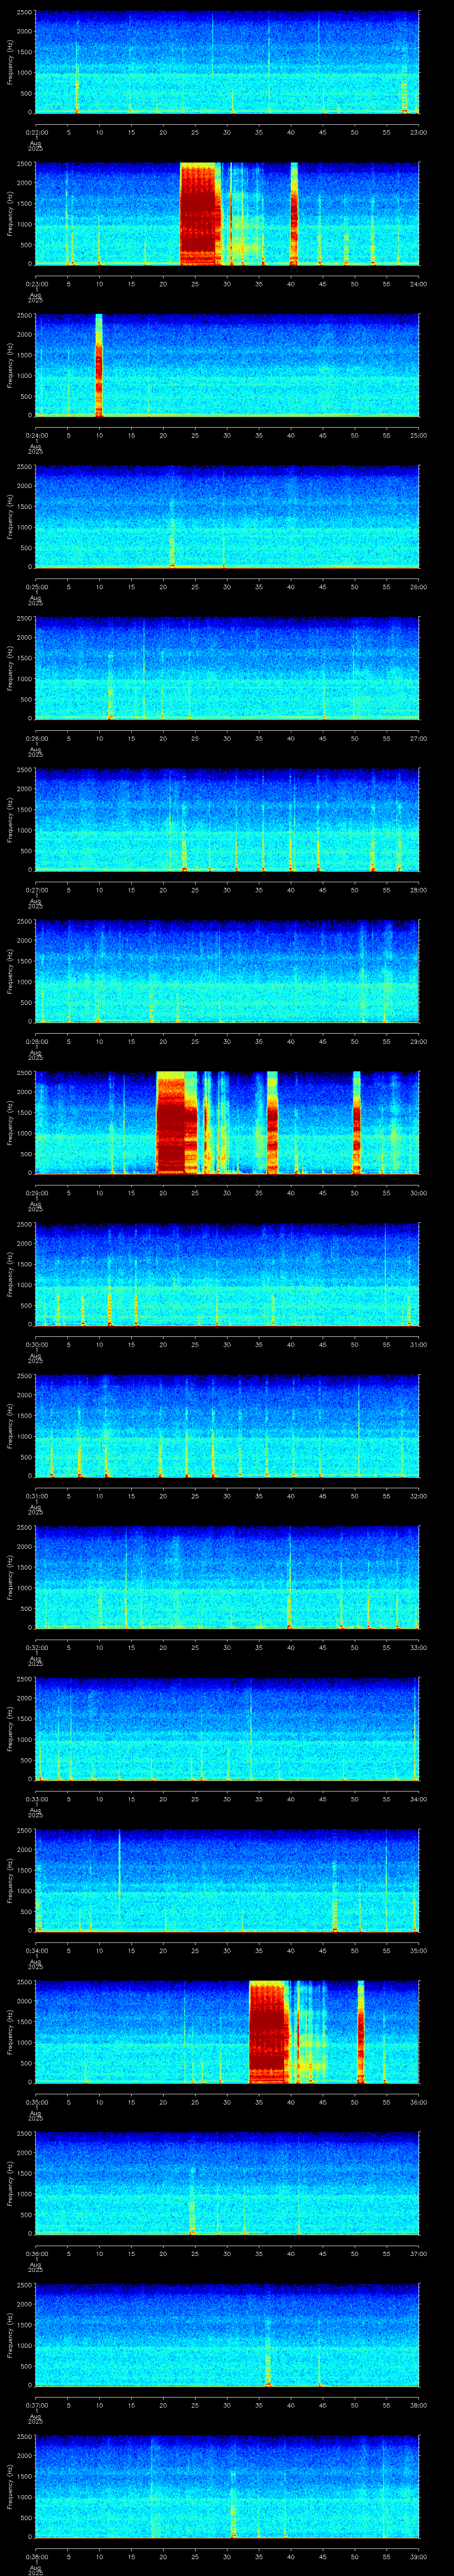Screen dimensions: 454x2576
Task: Click the wide red burst in the 0:23:00 panel
Action: tap(200, 214)
